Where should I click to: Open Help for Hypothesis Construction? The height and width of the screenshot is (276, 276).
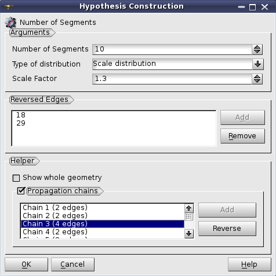coord(249,264)
